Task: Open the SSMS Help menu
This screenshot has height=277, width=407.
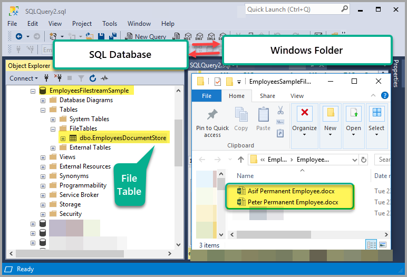Action: pyautogui.click(x=168, y=24)
